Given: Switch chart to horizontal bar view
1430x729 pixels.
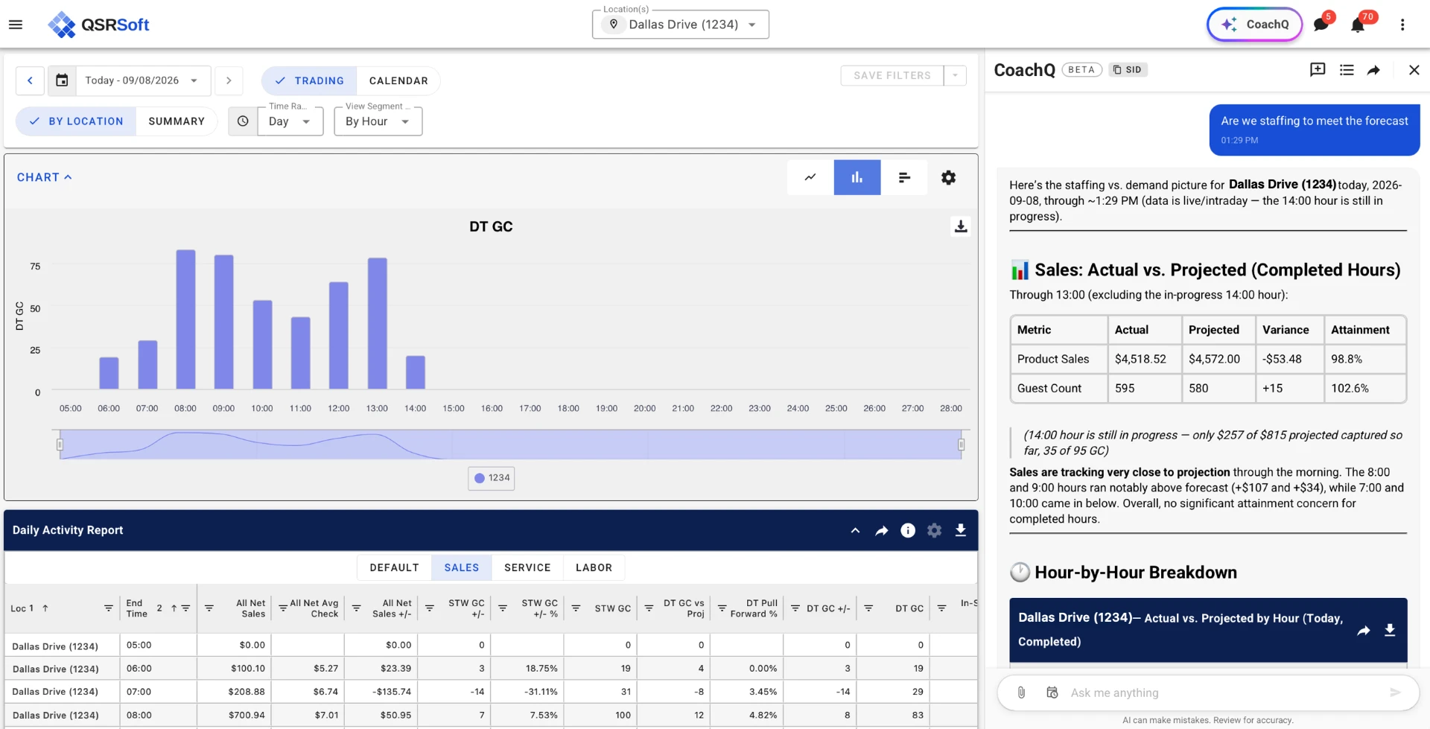Looking at the screenshot, I should coord(904,177).
